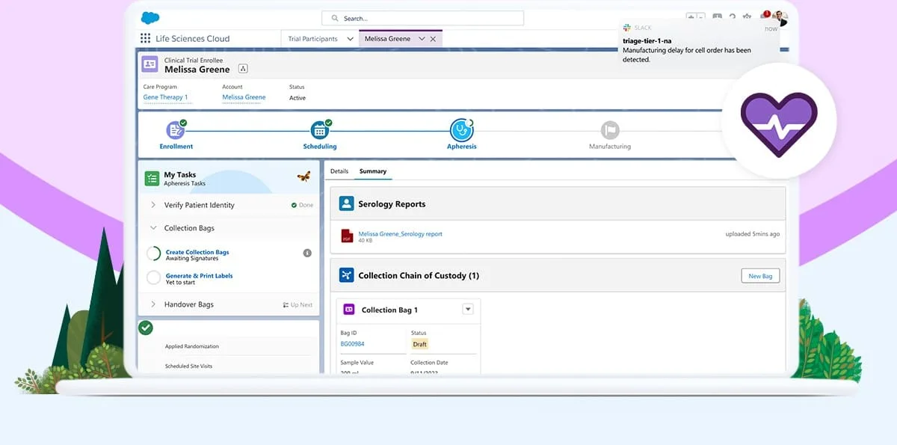
Task: Open the Gene Therapy 1 care program link
Action: click(x=166, y=97)
